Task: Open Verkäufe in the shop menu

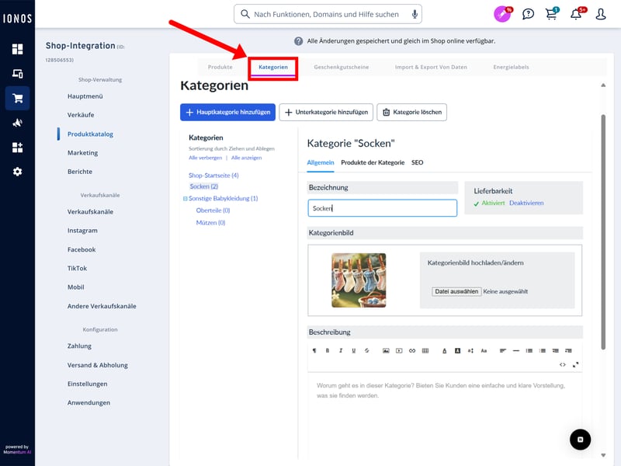Action: 81,115
